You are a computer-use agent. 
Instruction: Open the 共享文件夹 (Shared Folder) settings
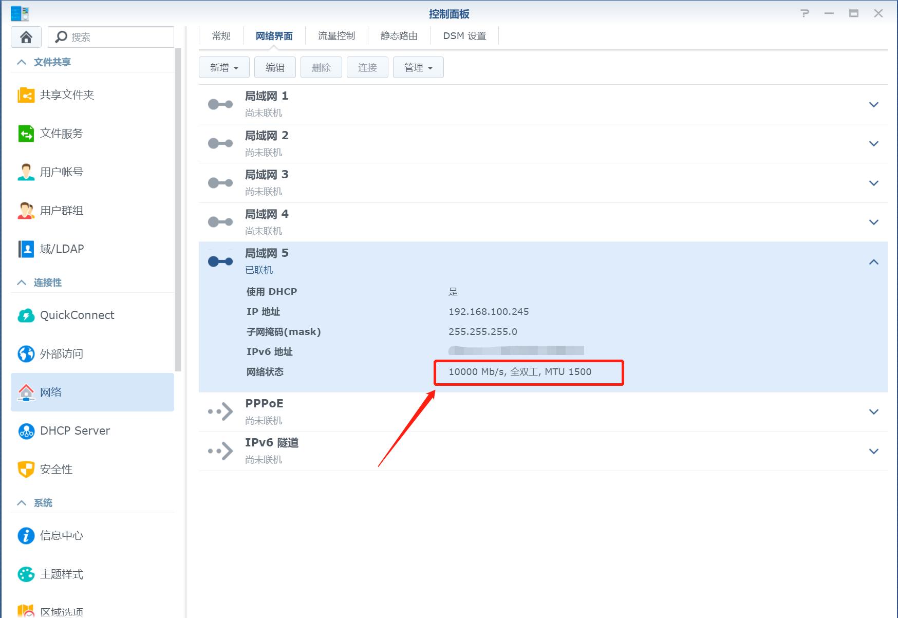coord(66,95)
